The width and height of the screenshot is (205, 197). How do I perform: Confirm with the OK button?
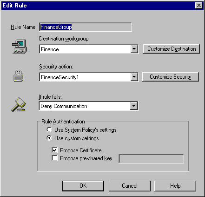tap(83, 186)
